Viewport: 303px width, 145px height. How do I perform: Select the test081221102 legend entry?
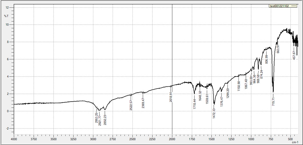(x=279, y=6)
